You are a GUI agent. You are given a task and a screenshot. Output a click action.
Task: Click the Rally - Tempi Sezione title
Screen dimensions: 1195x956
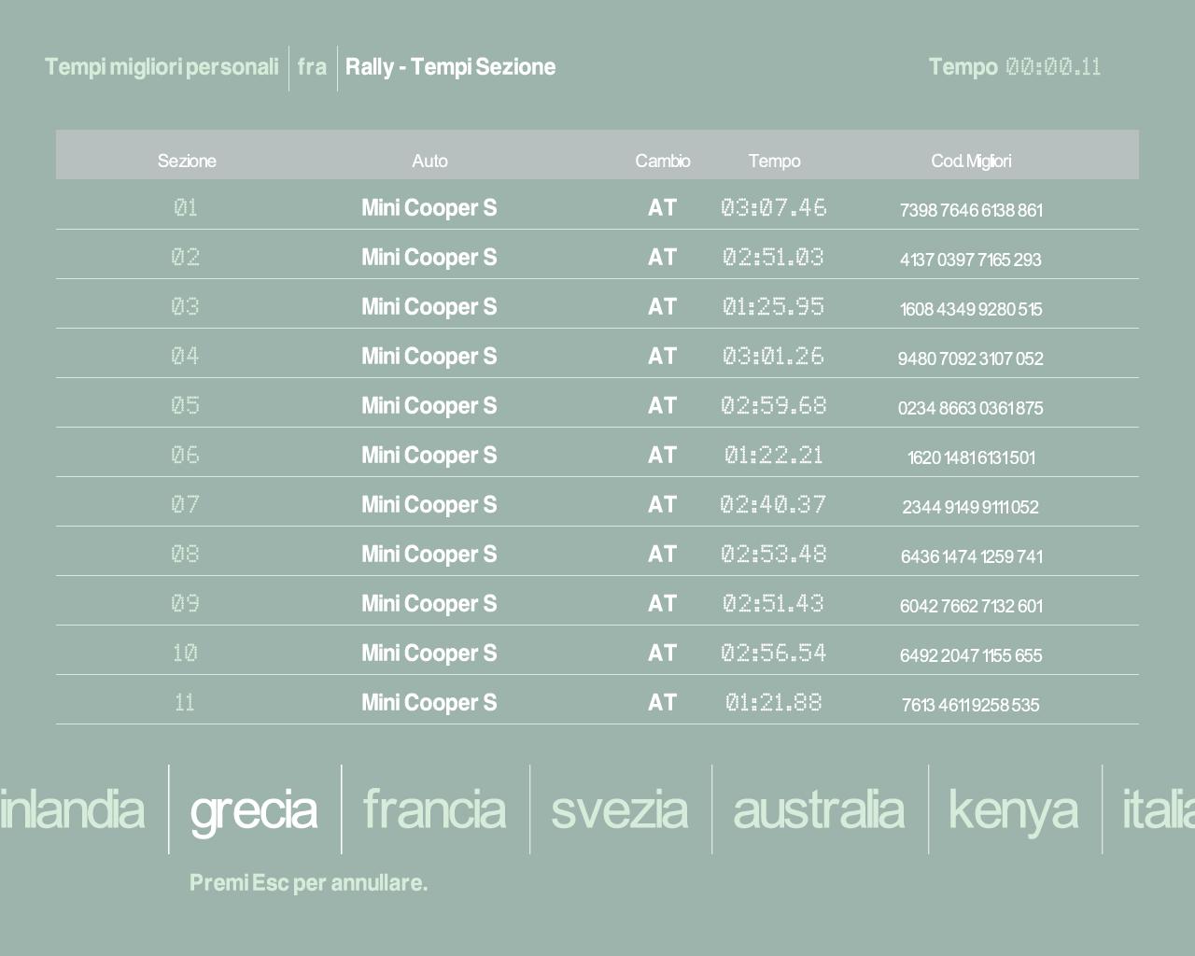(x=450, y=67)
